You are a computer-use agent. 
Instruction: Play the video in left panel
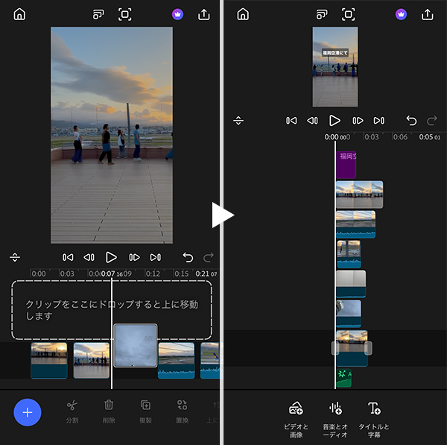tap(111, 257)
